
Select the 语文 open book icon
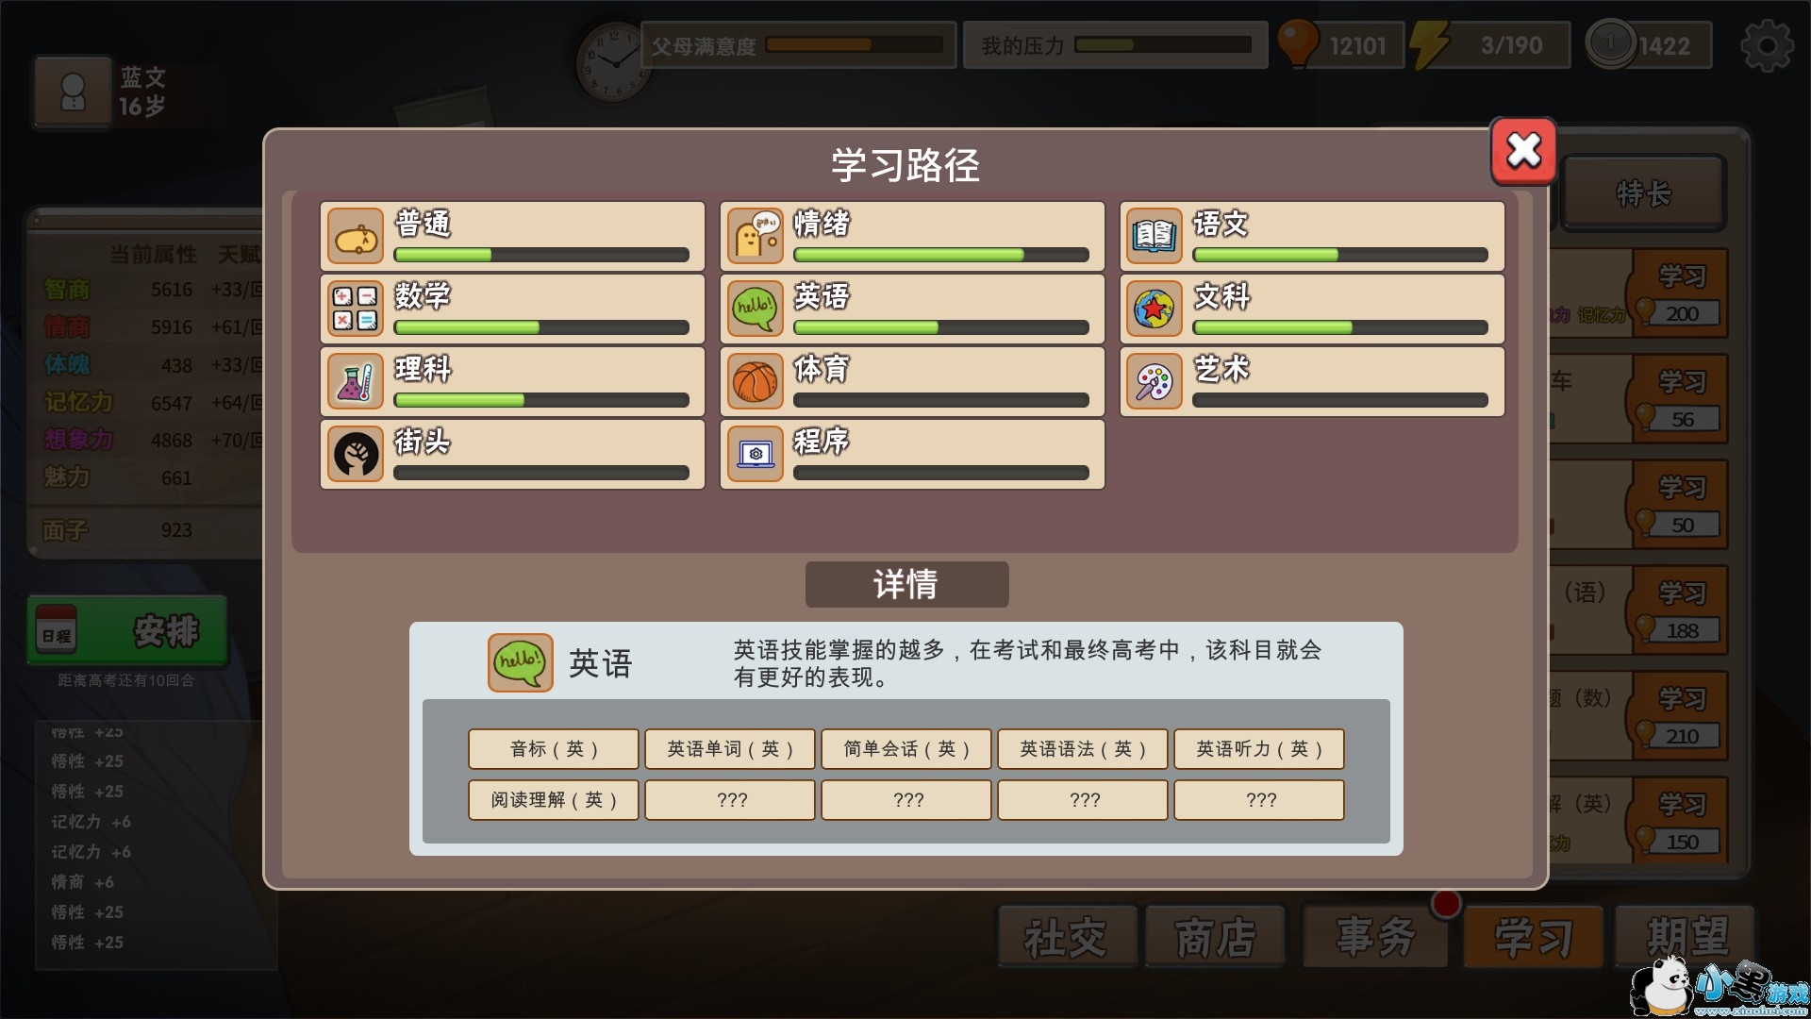(1155, 236)
